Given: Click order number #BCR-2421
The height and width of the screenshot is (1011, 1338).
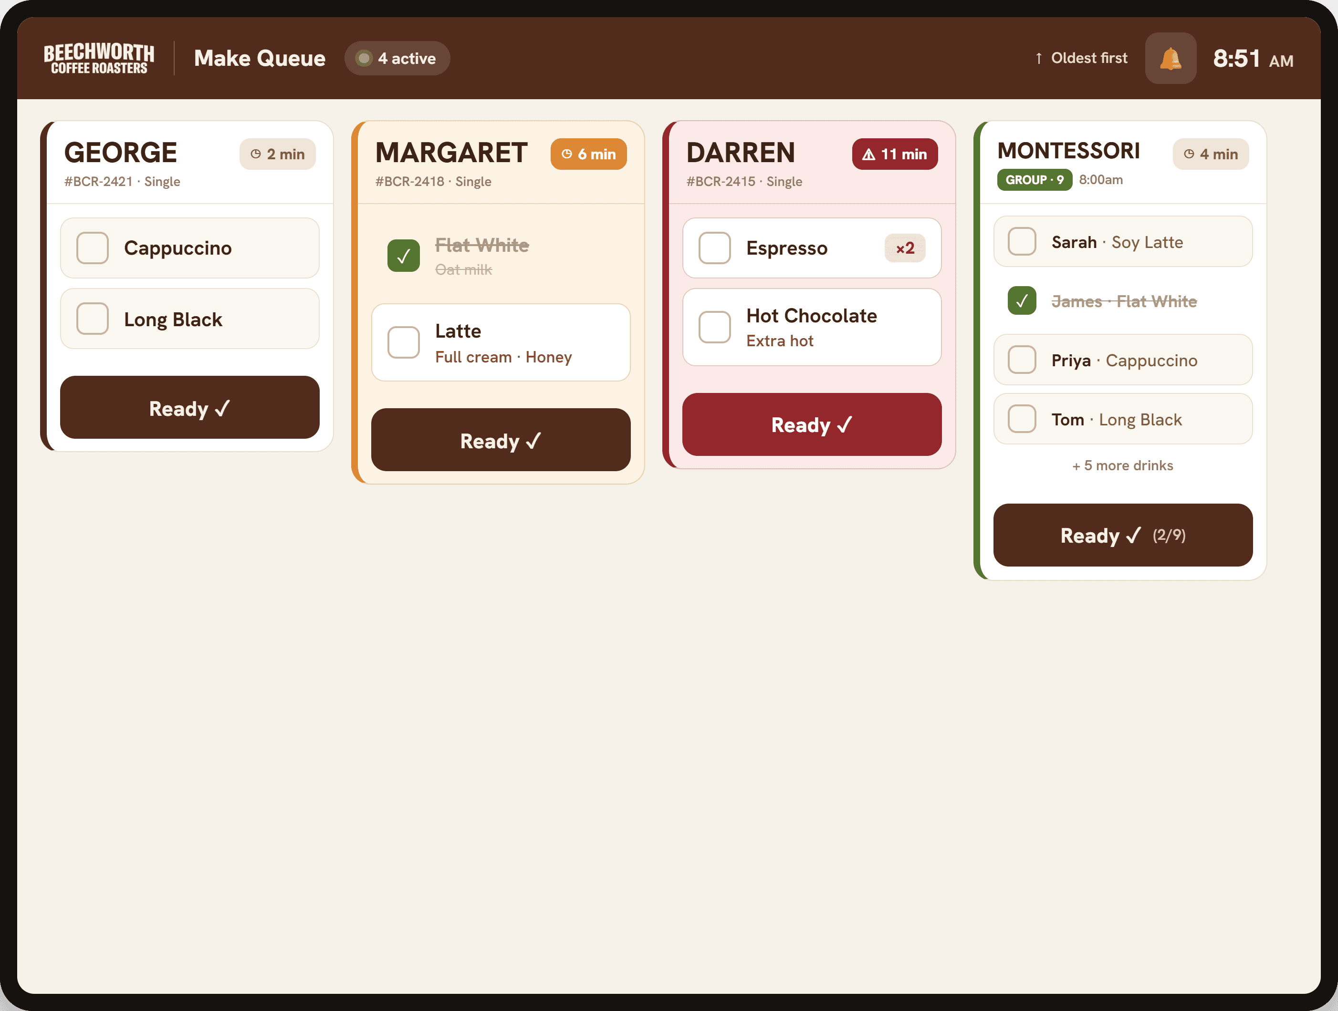Looking at the screenshot, I should [x=98, y=181].
